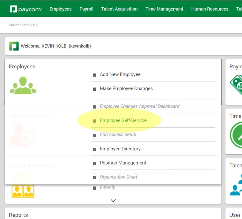
Task: Click the Reports card heading
Action: click(x=18, y=215)
